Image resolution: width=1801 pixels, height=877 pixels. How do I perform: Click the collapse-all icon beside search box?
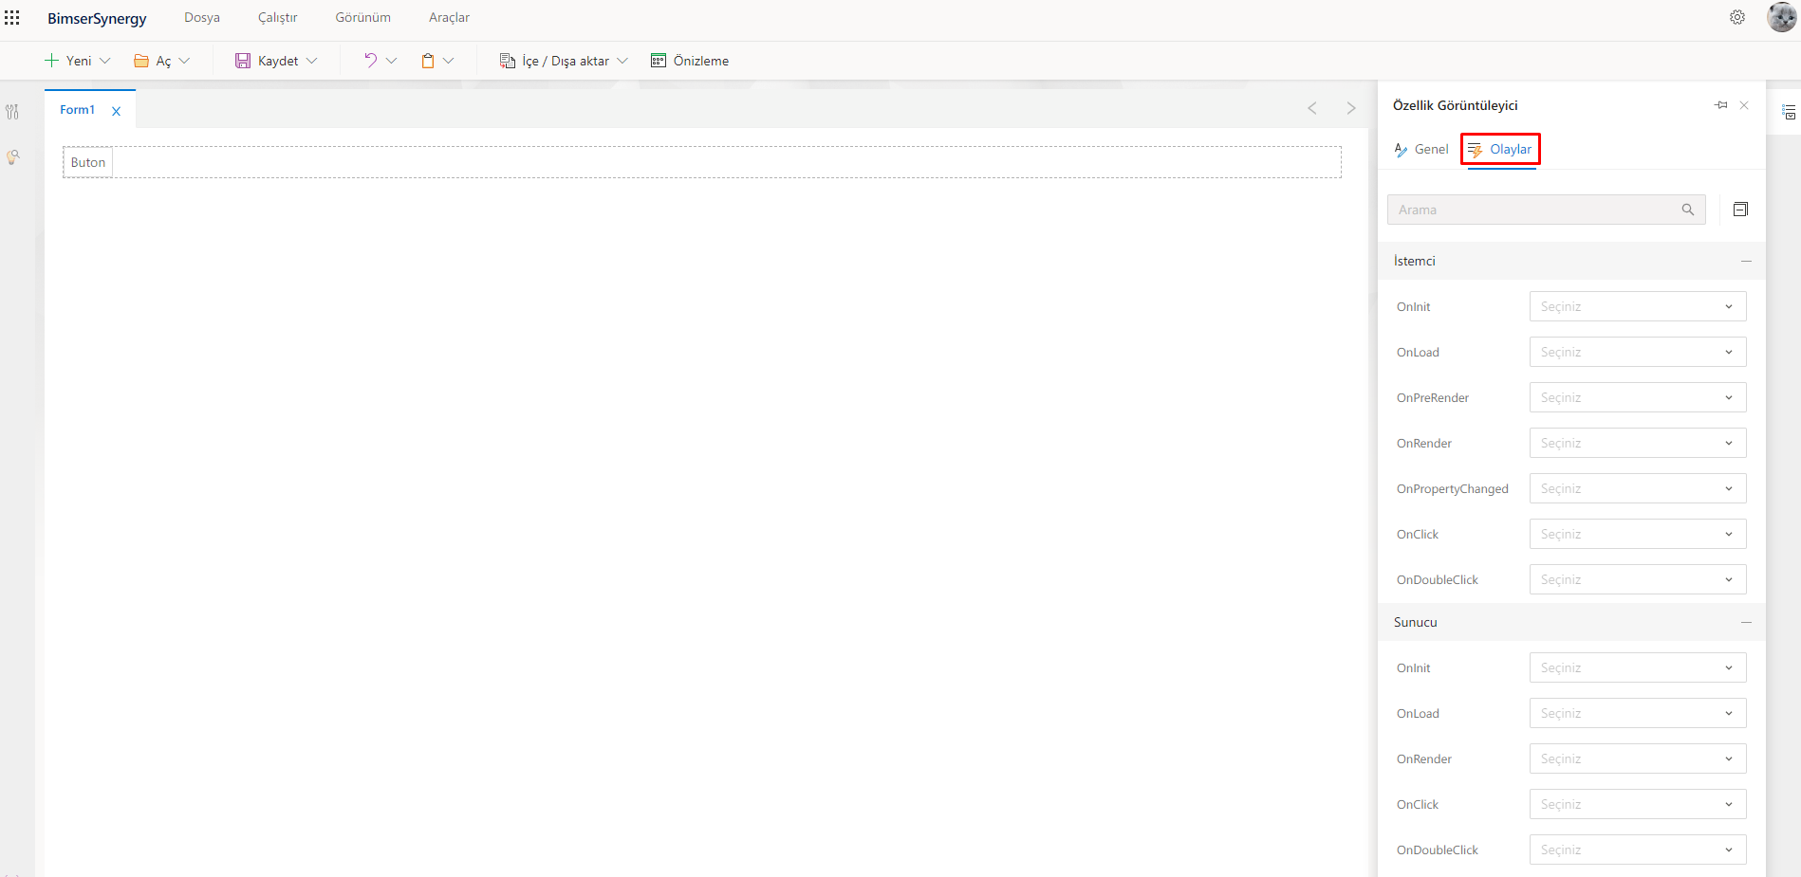click(1740, 210)
